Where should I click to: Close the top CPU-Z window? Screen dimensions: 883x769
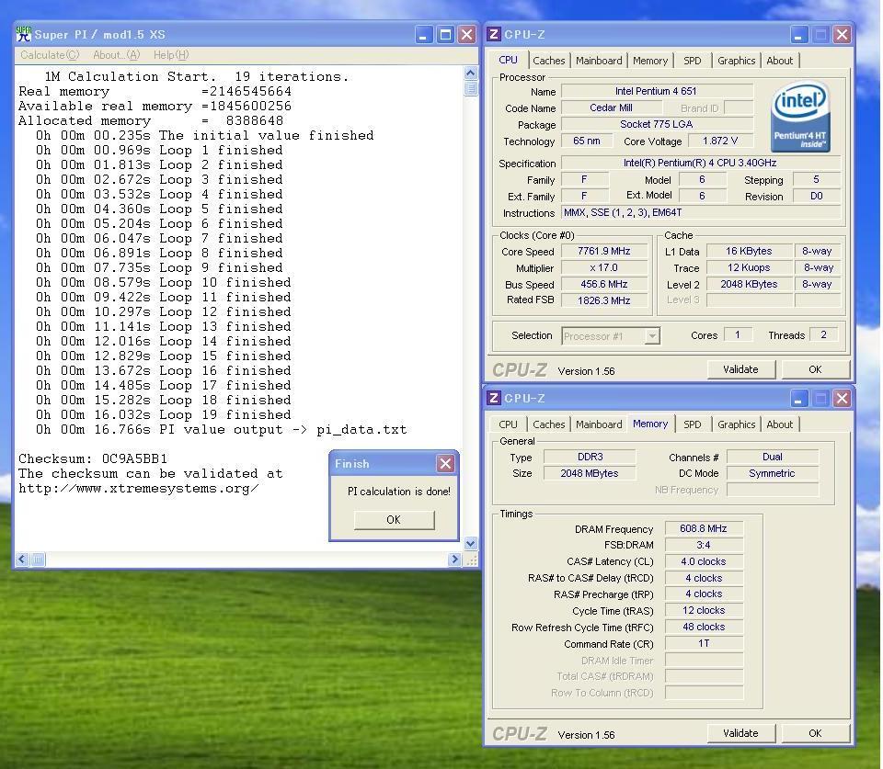842,35
